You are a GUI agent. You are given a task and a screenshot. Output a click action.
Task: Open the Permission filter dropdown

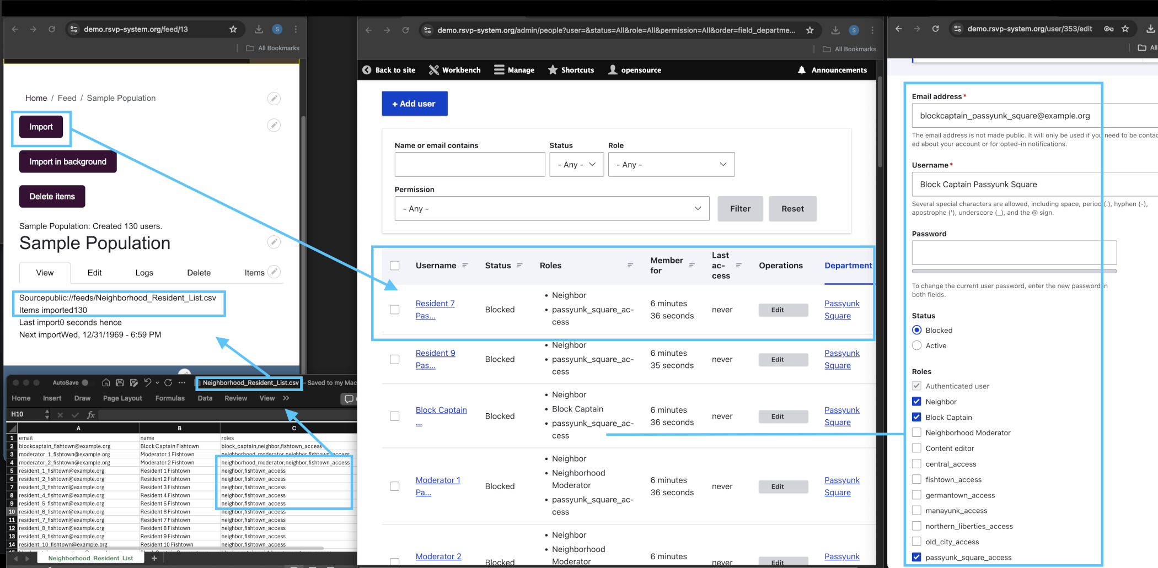(x=551, y=208)
